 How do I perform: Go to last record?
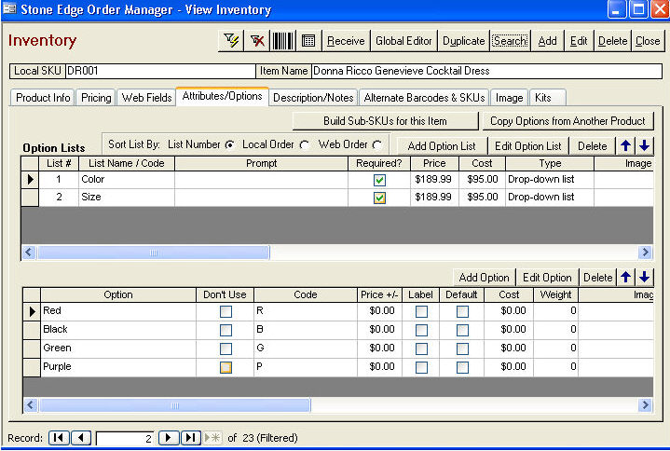191,438
